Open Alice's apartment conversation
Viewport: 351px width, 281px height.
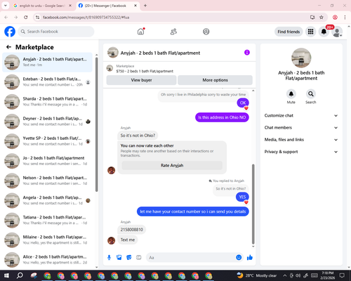[x=47, y=260]
